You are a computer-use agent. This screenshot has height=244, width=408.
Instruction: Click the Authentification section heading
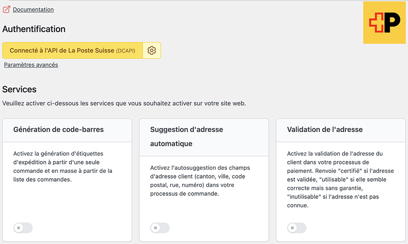(34, 29)
